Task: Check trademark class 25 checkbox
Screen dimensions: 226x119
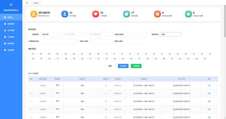Action: coord(39,59)
